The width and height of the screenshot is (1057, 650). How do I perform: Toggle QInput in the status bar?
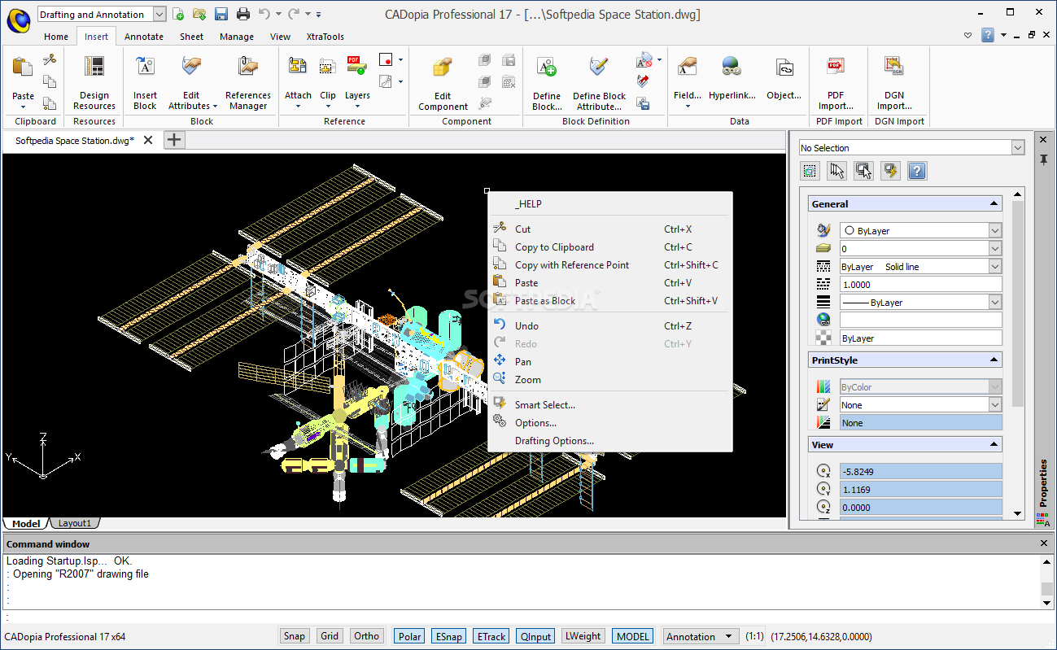pyautogui.click(x=535, y=636)
